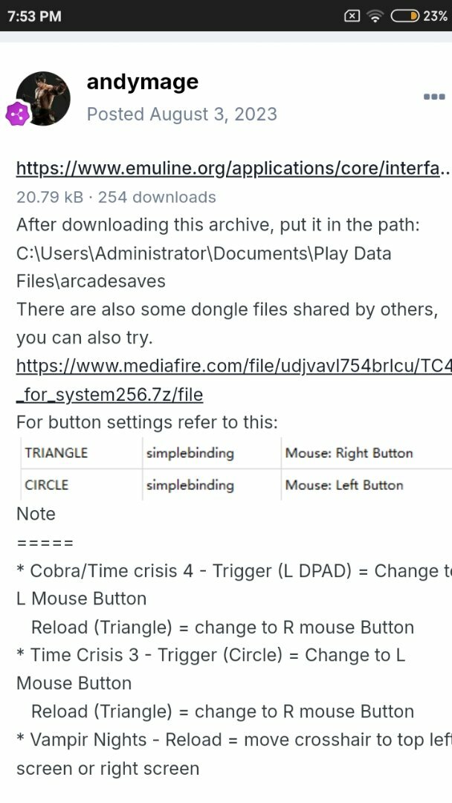Click simplebinding in the TRIANGLE row

click(190, 453)
